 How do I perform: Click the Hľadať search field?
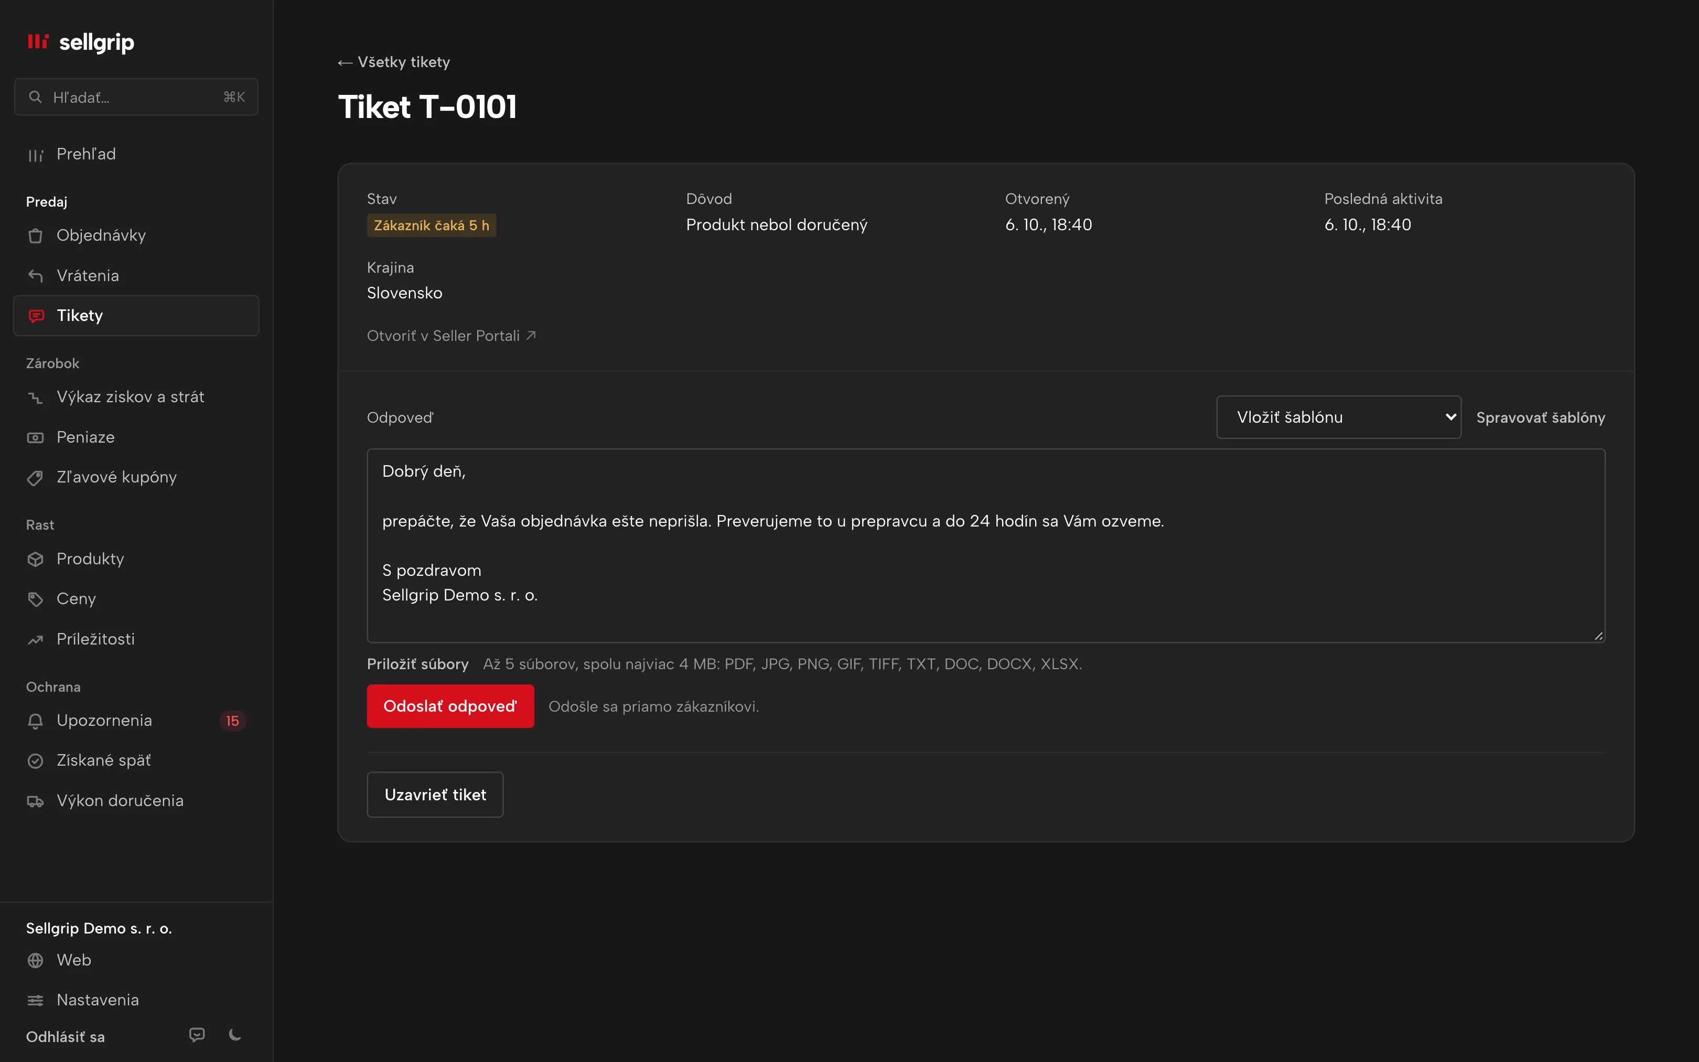point(136,97)
